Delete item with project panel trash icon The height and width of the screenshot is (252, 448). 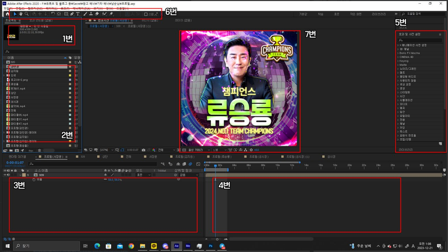[x=39, y=150]
